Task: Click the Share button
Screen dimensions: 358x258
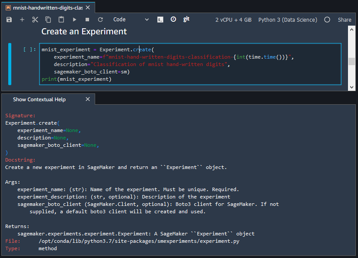Action: (345, 19)
